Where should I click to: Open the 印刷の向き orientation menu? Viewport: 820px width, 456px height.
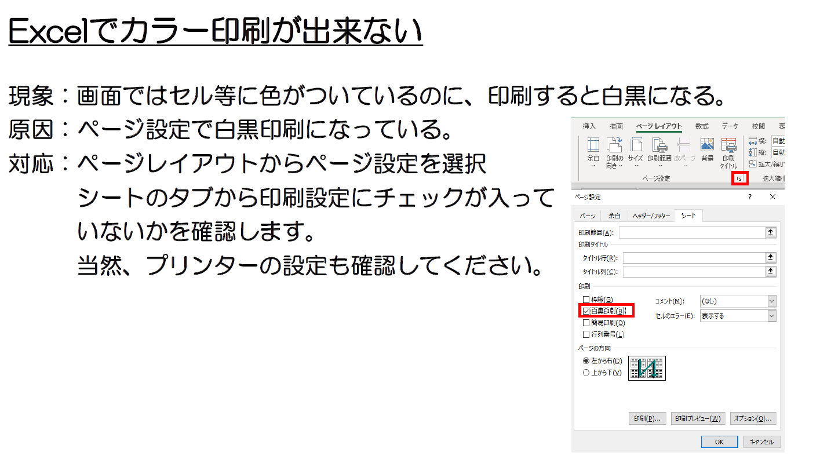(614, 153)
